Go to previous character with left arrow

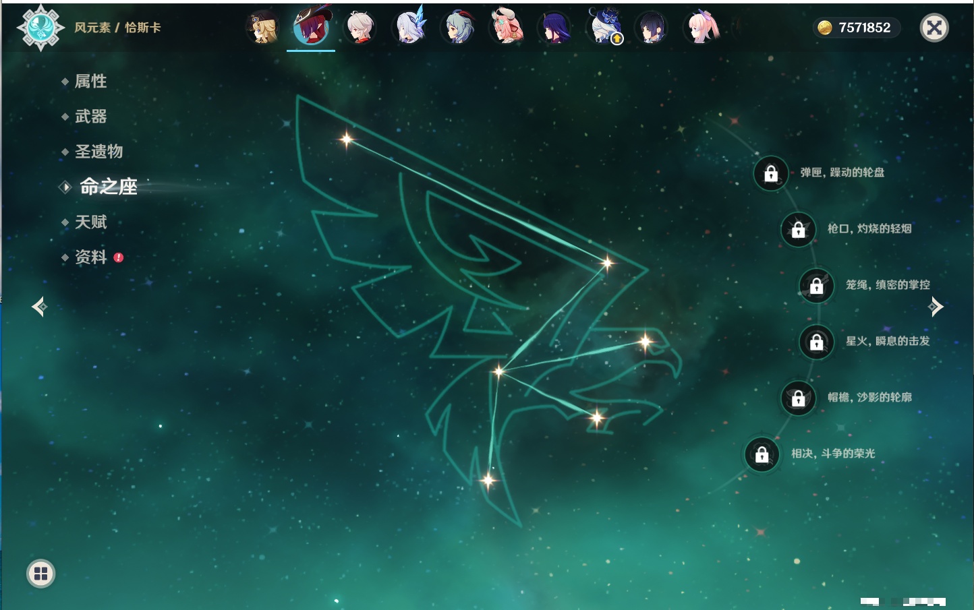coord(39,307)
